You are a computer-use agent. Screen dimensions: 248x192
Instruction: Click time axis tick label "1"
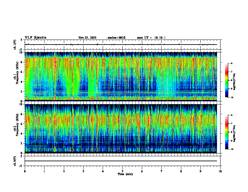point(44,171)
